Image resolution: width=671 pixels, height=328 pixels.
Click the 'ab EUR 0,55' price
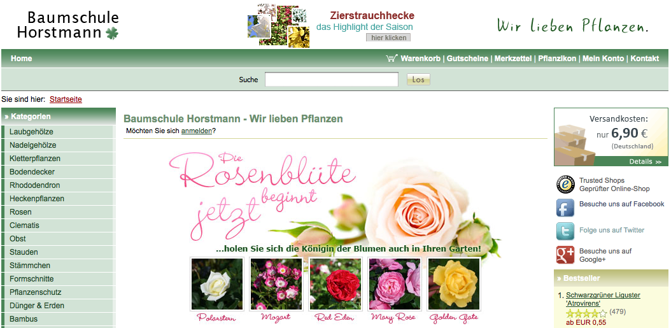click(x=586, y=323)
